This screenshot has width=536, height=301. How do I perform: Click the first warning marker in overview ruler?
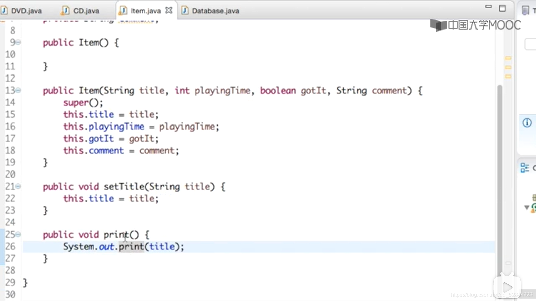[508, 58]
